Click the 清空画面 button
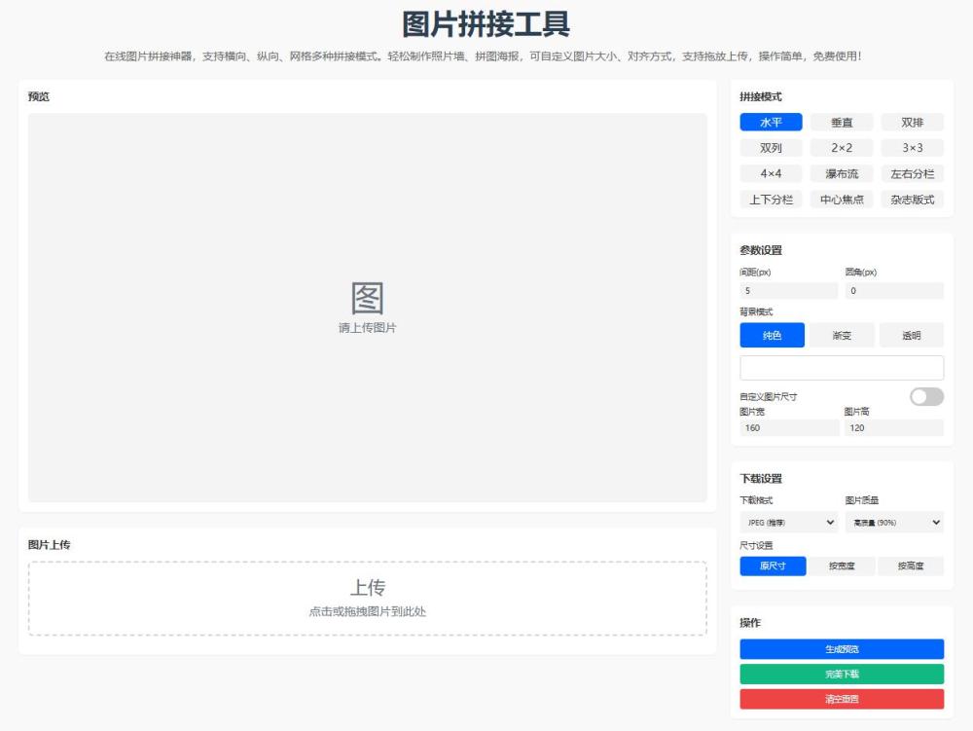Viewport: 973px width, 731px height. [x=842, y=699]
